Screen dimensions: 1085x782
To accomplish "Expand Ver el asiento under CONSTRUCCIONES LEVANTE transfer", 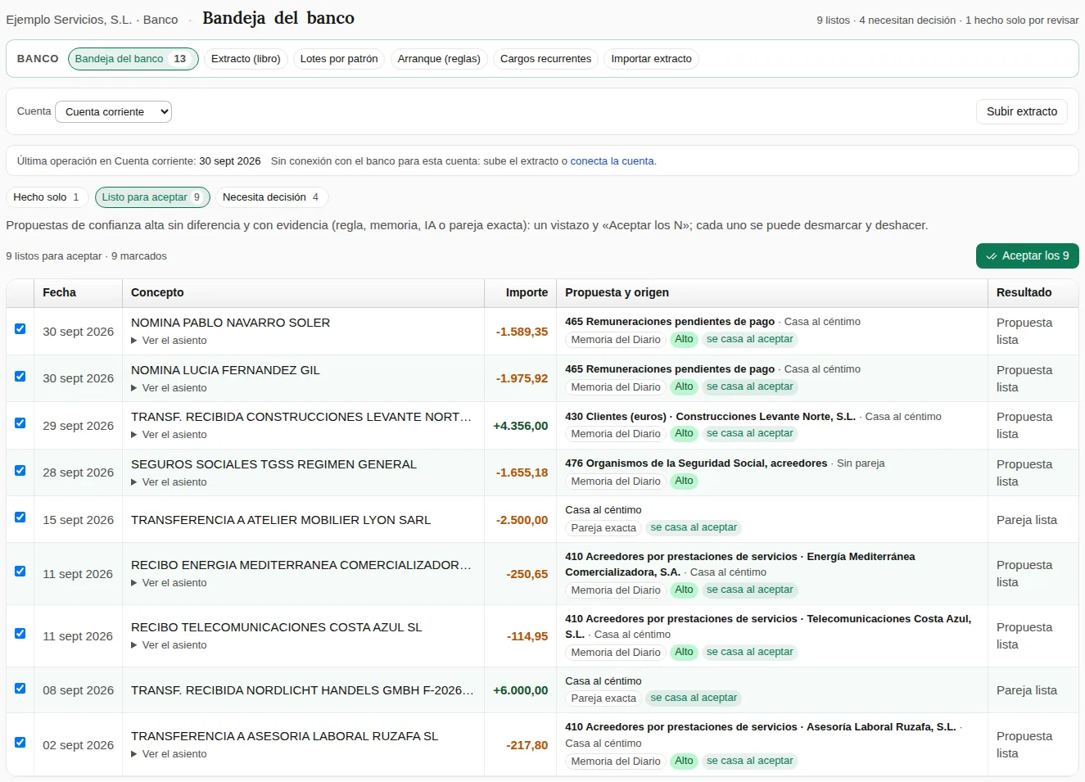I will (169, 435).
